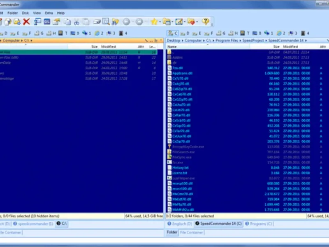Click SpeedProject in right breadcrumb path
Screen dimensions: 329x247
[x=253, y=40]
